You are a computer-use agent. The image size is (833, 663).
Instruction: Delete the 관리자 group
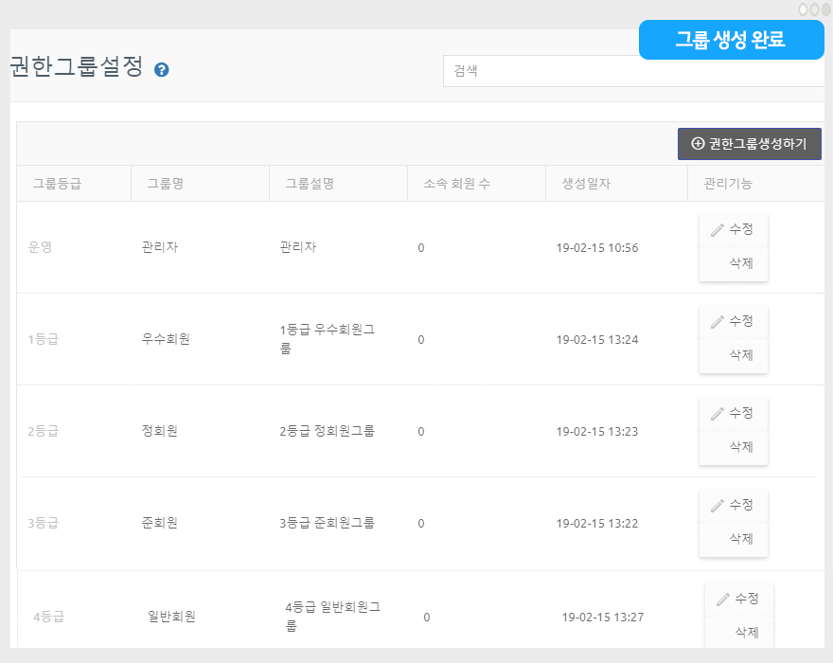pos(741,263)
